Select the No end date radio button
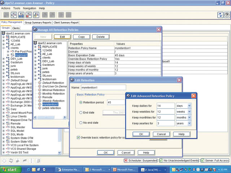The height and width of the screenshot is (173, 231). (81, 123)
